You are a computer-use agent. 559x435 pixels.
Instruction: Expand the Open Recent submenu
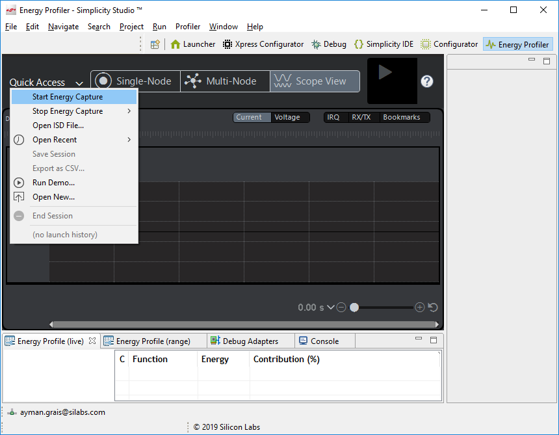point(74,140)
